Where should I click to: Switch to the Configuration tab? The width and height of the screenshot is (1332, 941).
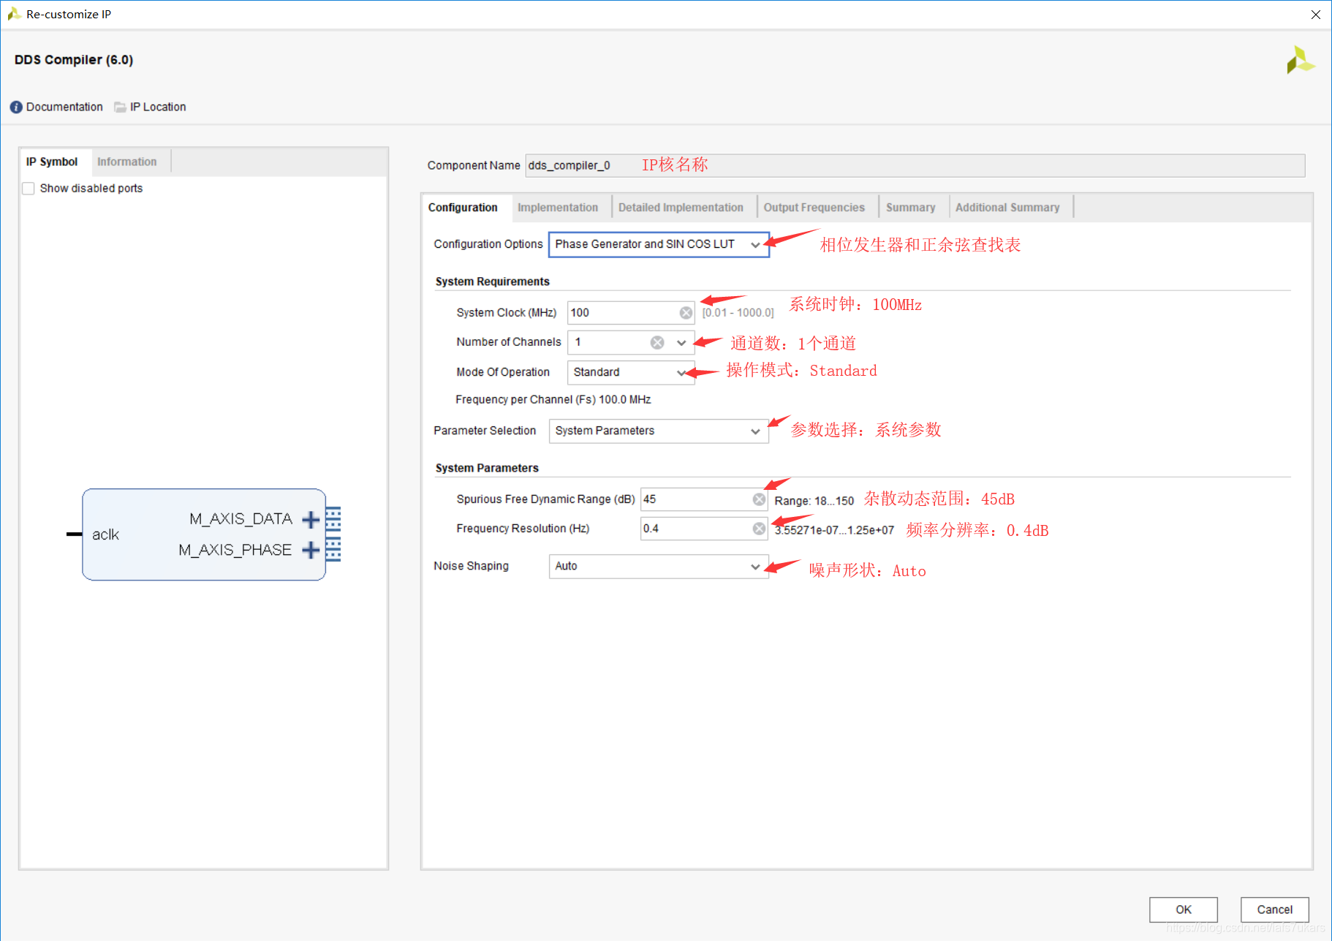[463, 208]
